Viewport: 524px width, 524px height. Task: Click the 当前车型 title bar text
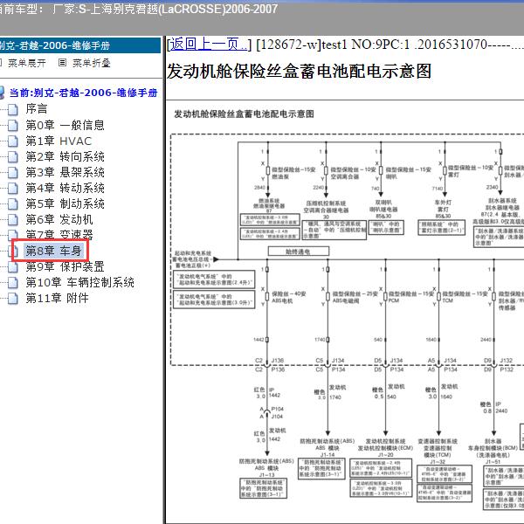coord(138,9)
